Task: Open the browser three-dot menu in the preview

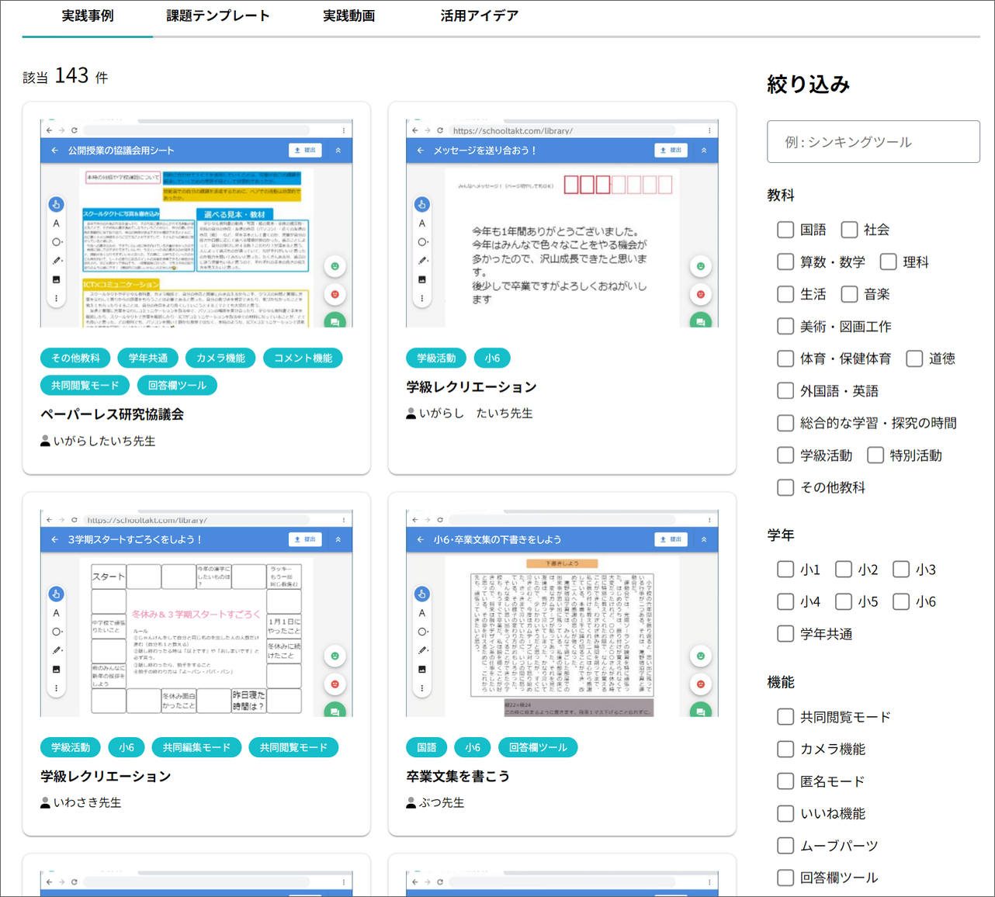Action: pyautogui.click(x=345, y=130)
